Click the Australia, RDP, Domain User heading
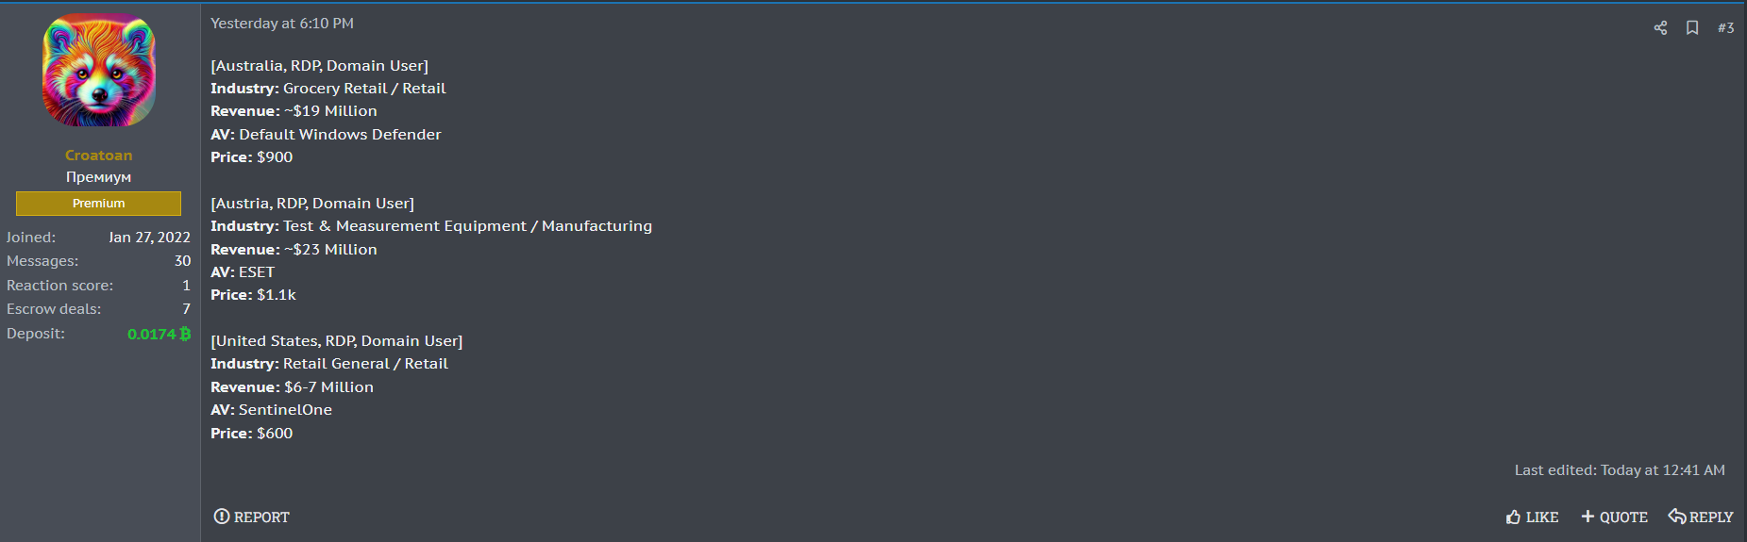The image size is (1747, 542). click(319, 66)
